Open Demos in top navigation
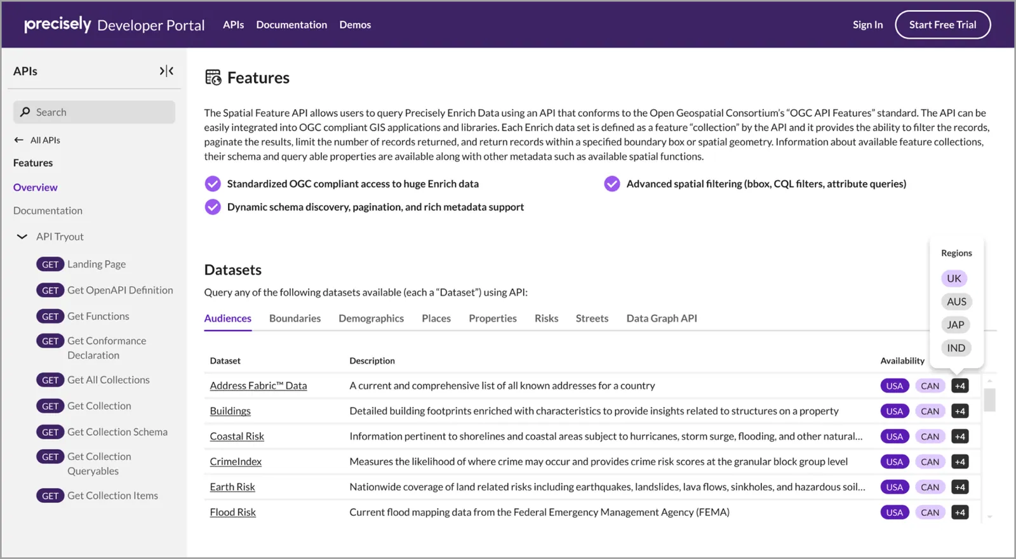The image size is (1016, 559). pyautogui.click(x=355, y=25)
